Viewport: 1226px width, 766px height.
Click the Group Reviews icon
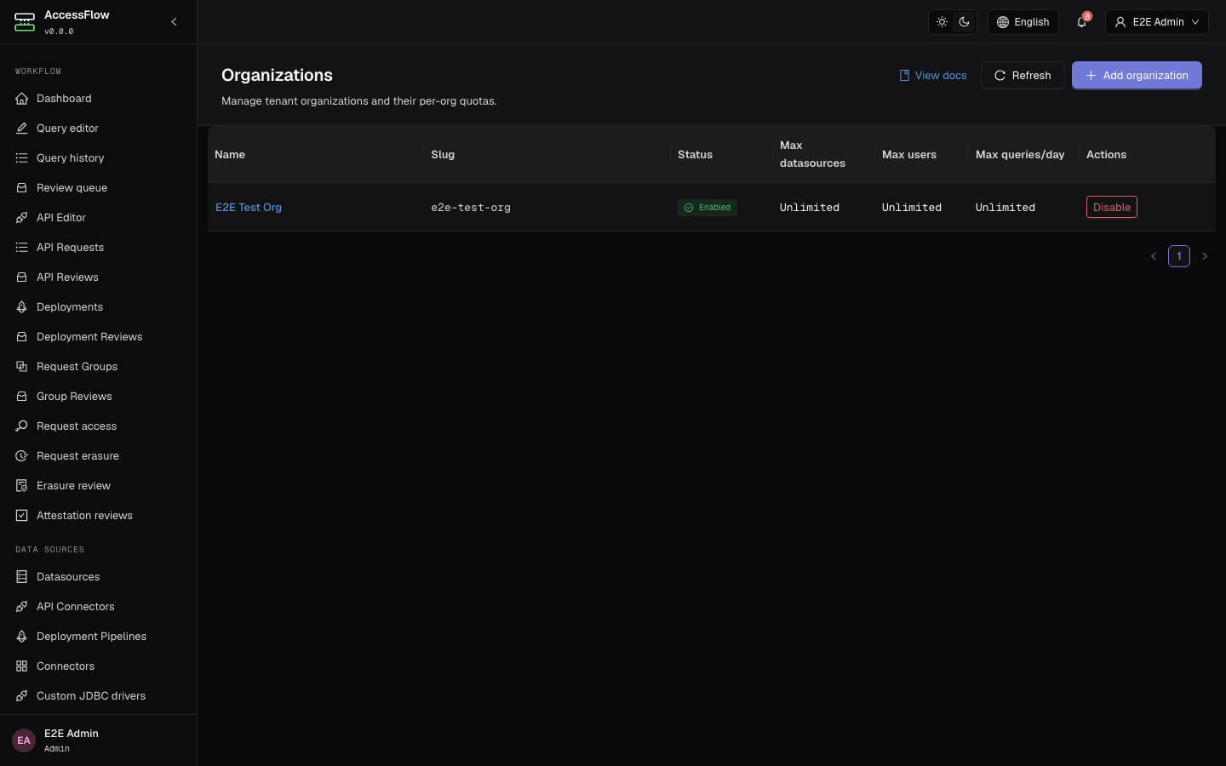22,397
